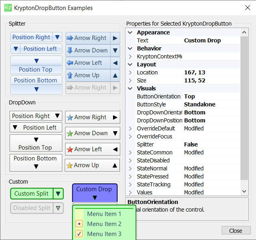This screenshot has height=240, width=256.
Task: Click the blue star icon on DropDown Arrow Right
Action: coord(70,117)
